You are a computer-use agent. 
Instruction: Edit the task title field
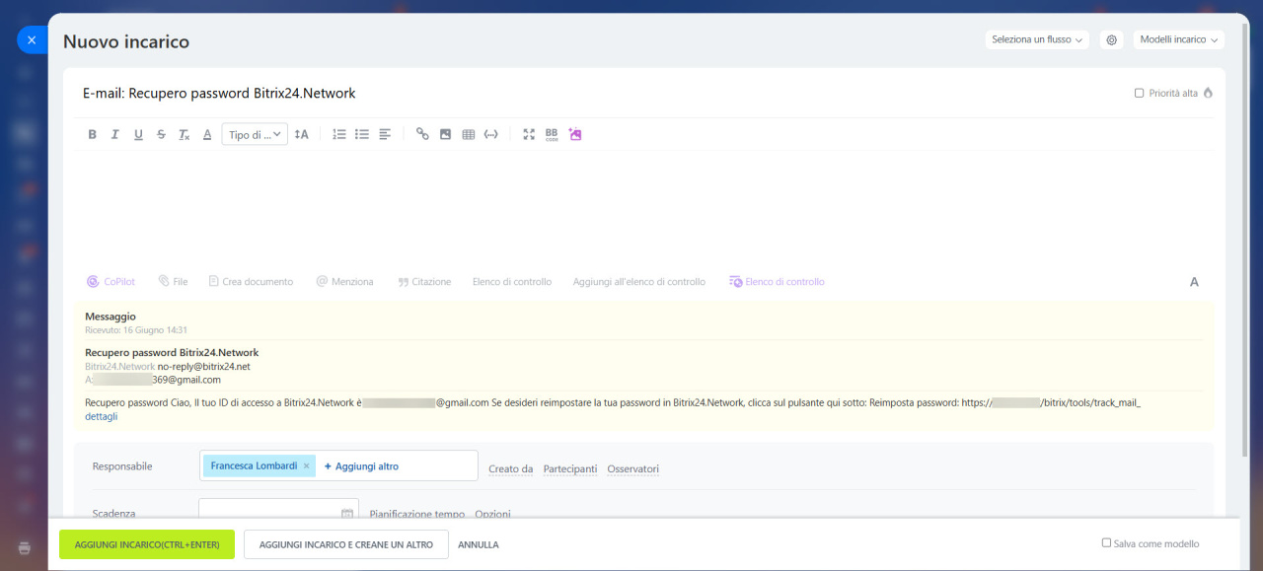(x=592, y=93)
